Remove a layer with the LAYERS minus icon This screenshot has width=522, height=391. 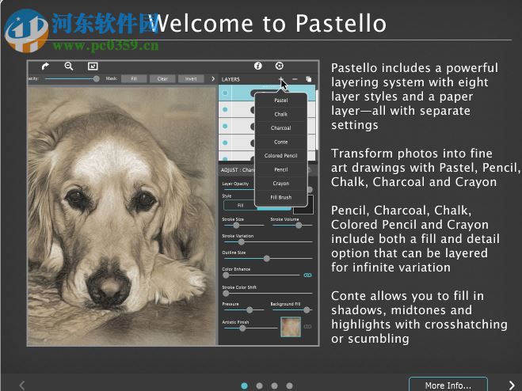pyautogui.click(x=295, y=79)
